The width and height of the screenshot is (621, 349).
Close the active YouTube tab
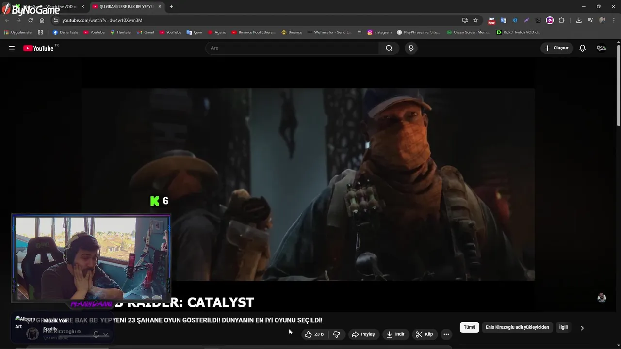pyautogui.click(x=159, y=7)
